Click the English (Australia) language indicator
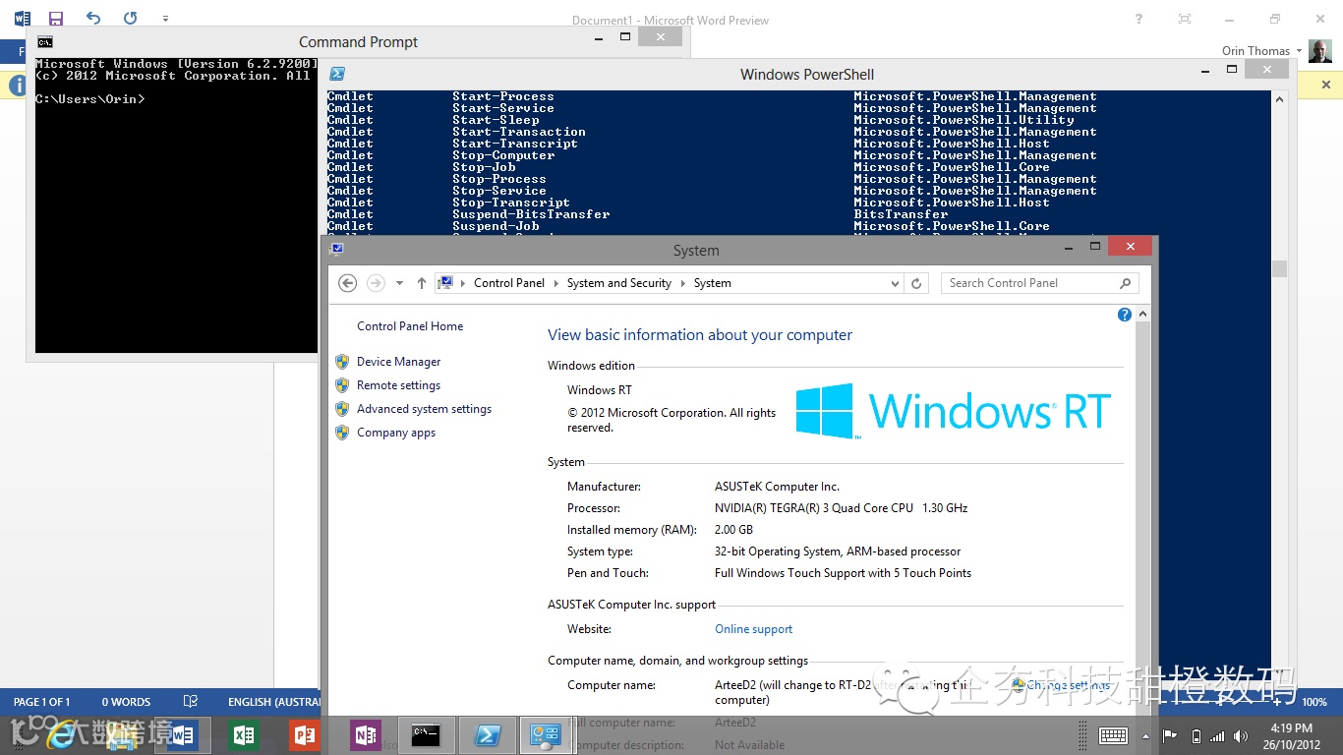The width and height of the screenshot is (1343, 755). (x=274, y=702)
